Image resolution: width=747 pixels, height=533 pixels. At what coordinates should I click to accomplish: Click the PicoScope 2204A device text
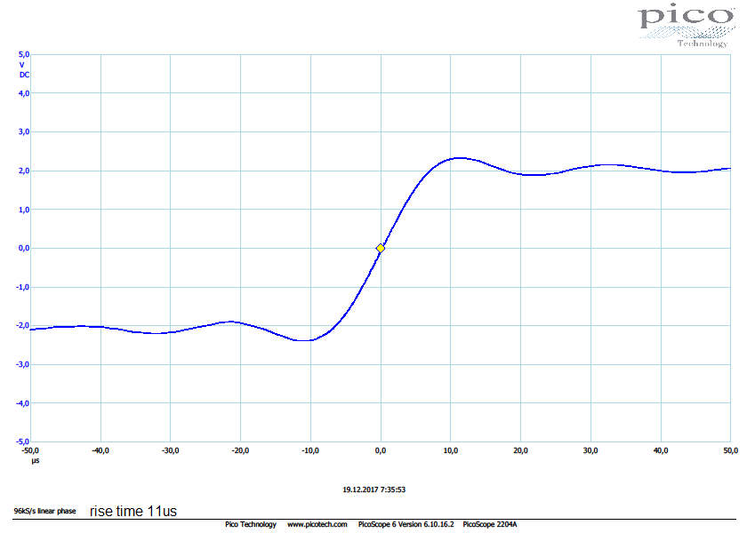490,524
